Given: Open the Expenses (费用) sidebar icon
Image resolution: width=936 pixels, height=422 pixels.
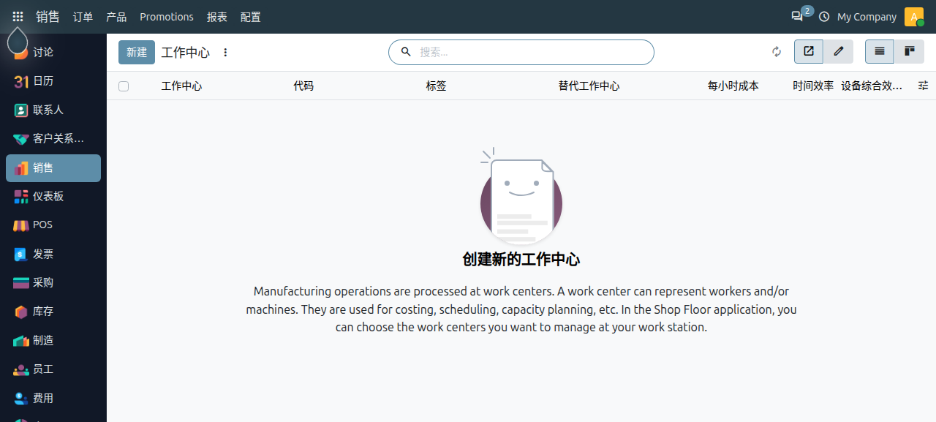Looking at the screenshot, I should coord(21,399).
